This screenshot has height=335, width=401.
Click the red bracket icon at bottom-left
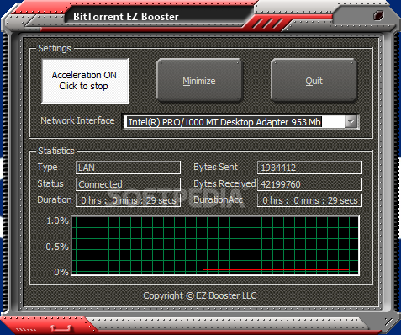[x=62, y=328]
